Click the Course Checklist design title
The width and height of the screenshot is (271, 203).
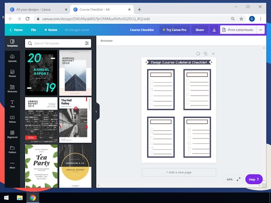pyautogui.click(x=142, y=30)
